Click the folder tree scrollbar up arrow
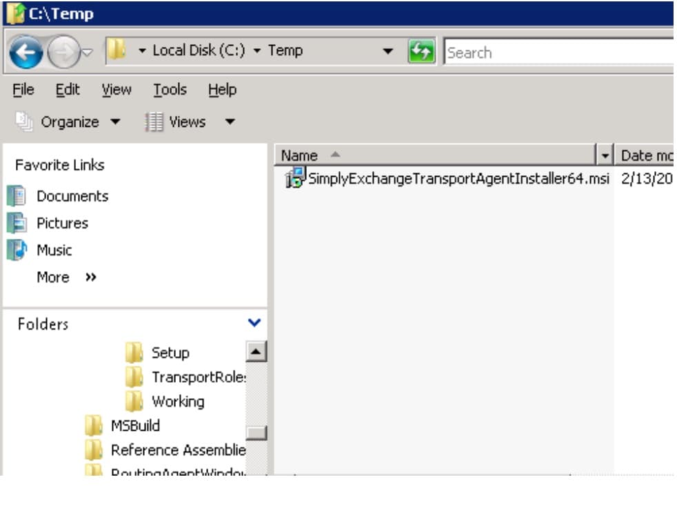 coord(256,352)
